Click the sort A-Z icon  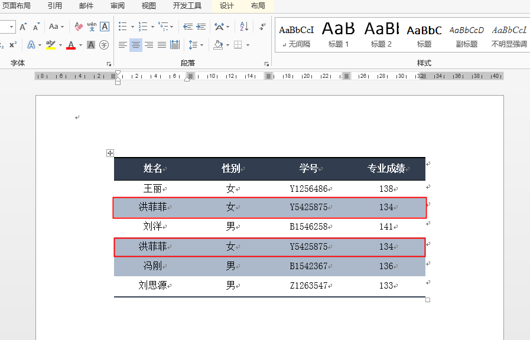click(x=244, y=27)
